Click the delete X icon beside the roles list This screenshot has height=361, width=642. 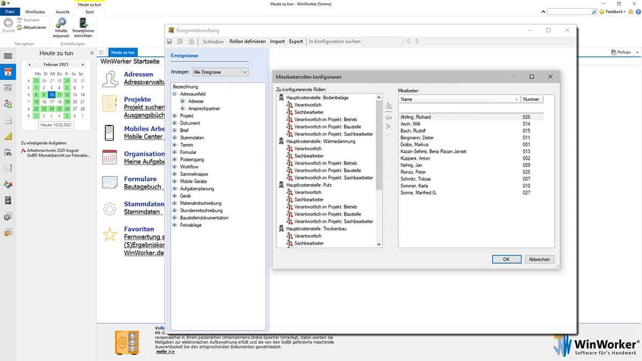tap(388, 127)
